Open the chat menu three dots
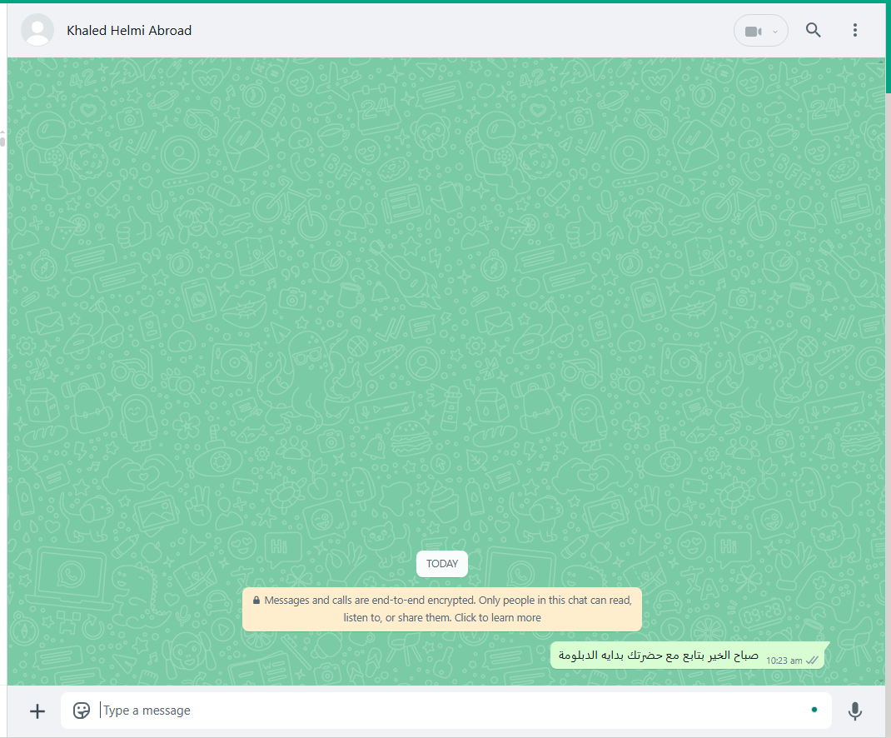The image size is (891, 738). tap(854, 30)
